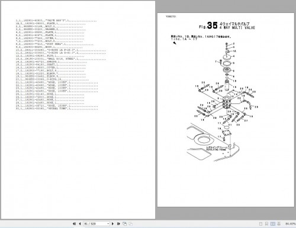The width and height of the screenshot is (296, 228).
Task: Click the "BALL 9/16, STEEL" parts row
Action: pyautogui.click(x=61, y=59)
